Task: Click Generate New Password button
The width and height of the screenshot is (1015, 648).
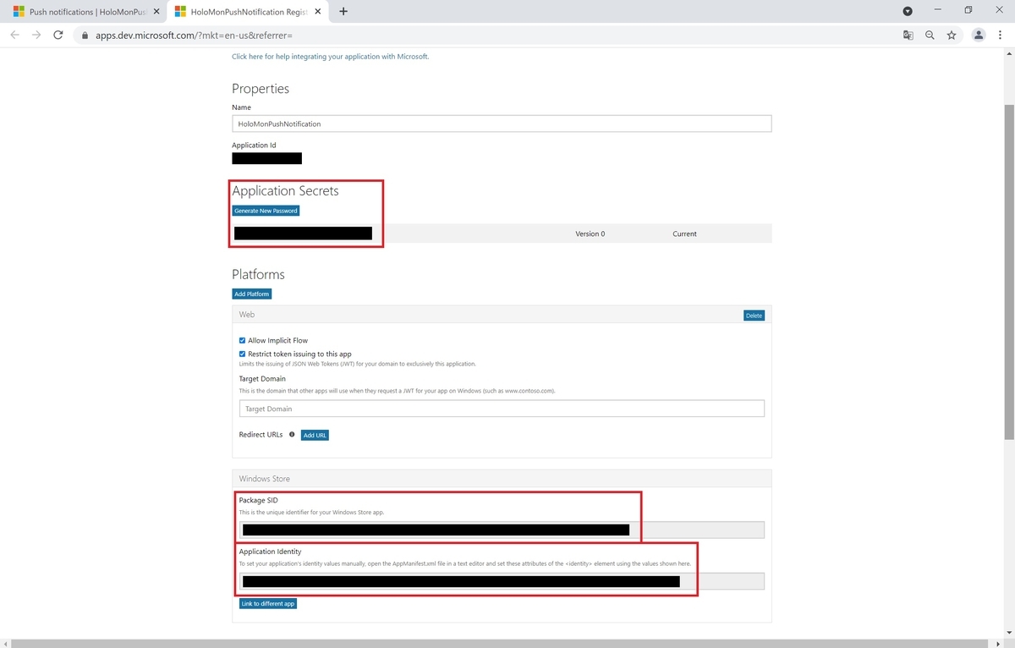Action: (266, 211)
